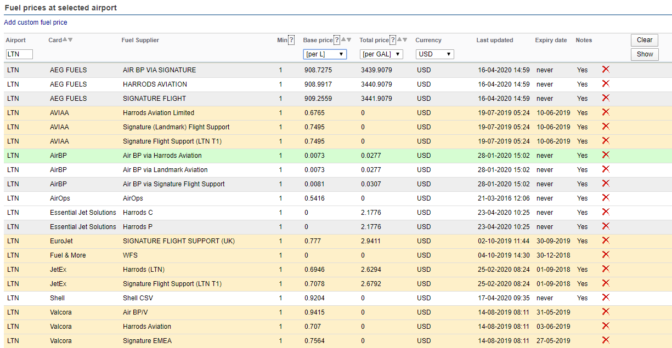This screenshot has width=672, height=348.
Task: Sort Base price ascending
Action: click(343, 39)
